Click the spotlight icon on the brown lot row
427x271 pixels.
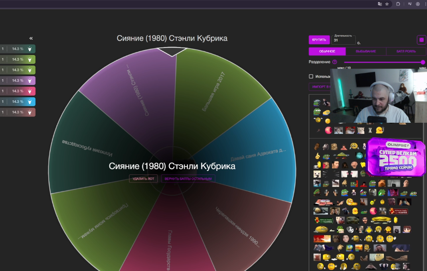pos(30,112)
